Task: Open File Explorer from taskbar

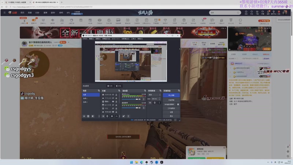Action: [x=136, y=162]
